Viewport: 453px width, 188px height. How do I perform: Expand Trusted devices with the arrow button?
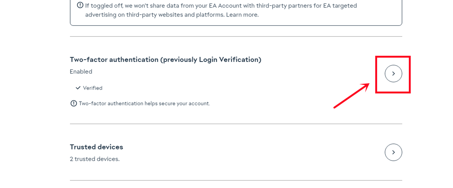(393, 152)
